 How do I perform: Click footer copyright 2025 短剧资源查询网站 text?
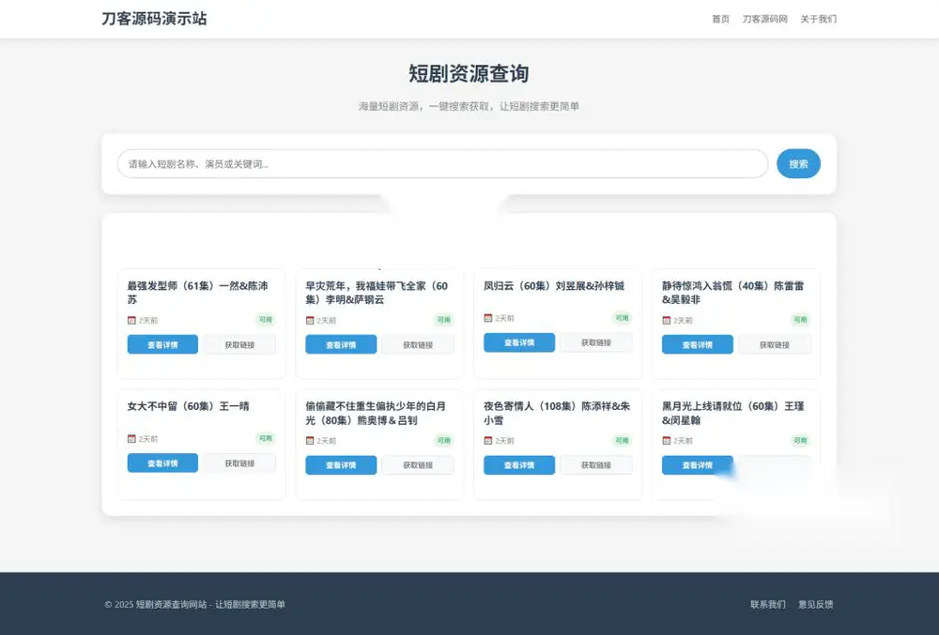(194, 604)
